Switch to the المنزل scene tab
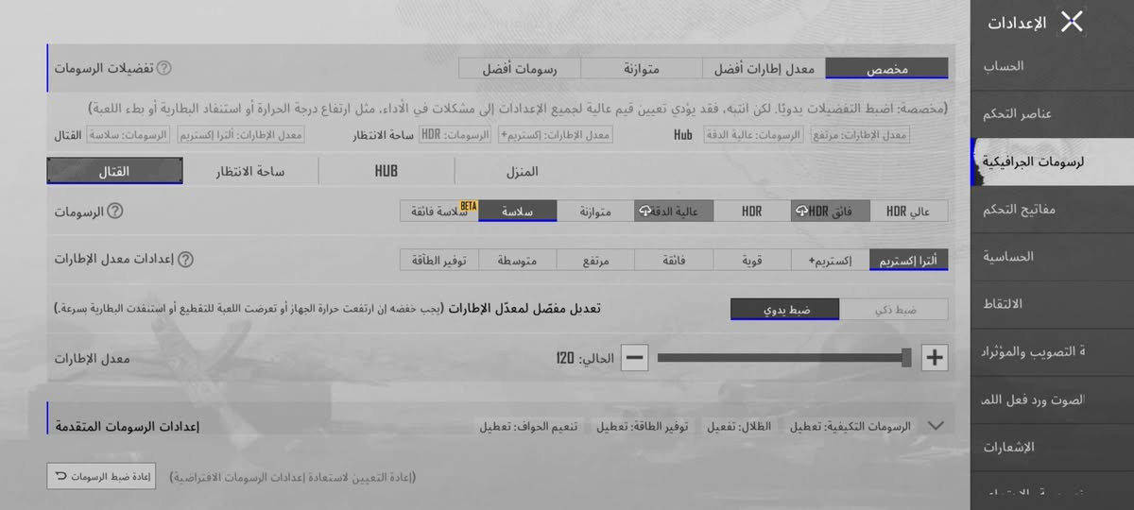 coord(522,171)
